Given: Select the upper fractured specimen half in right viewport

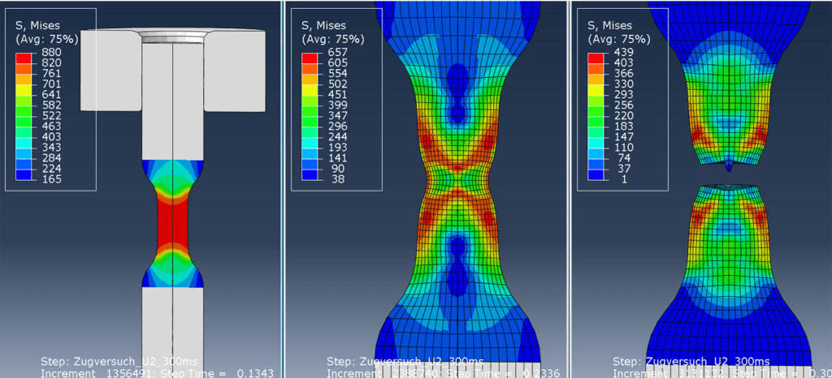Looking at the screenshot, I should (x=727, y=105).
